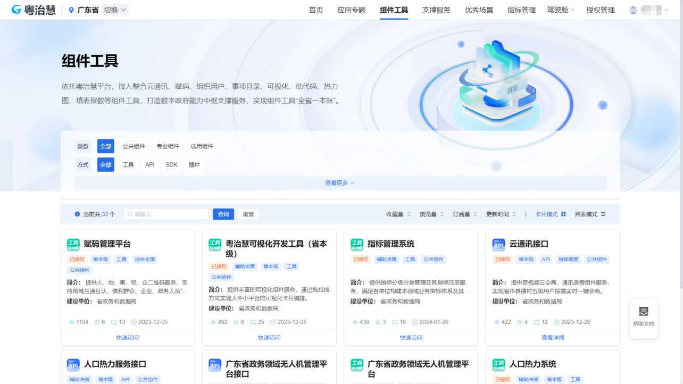Expand 查看更多 filter options

pyautogui.click(x=340, y=183)
